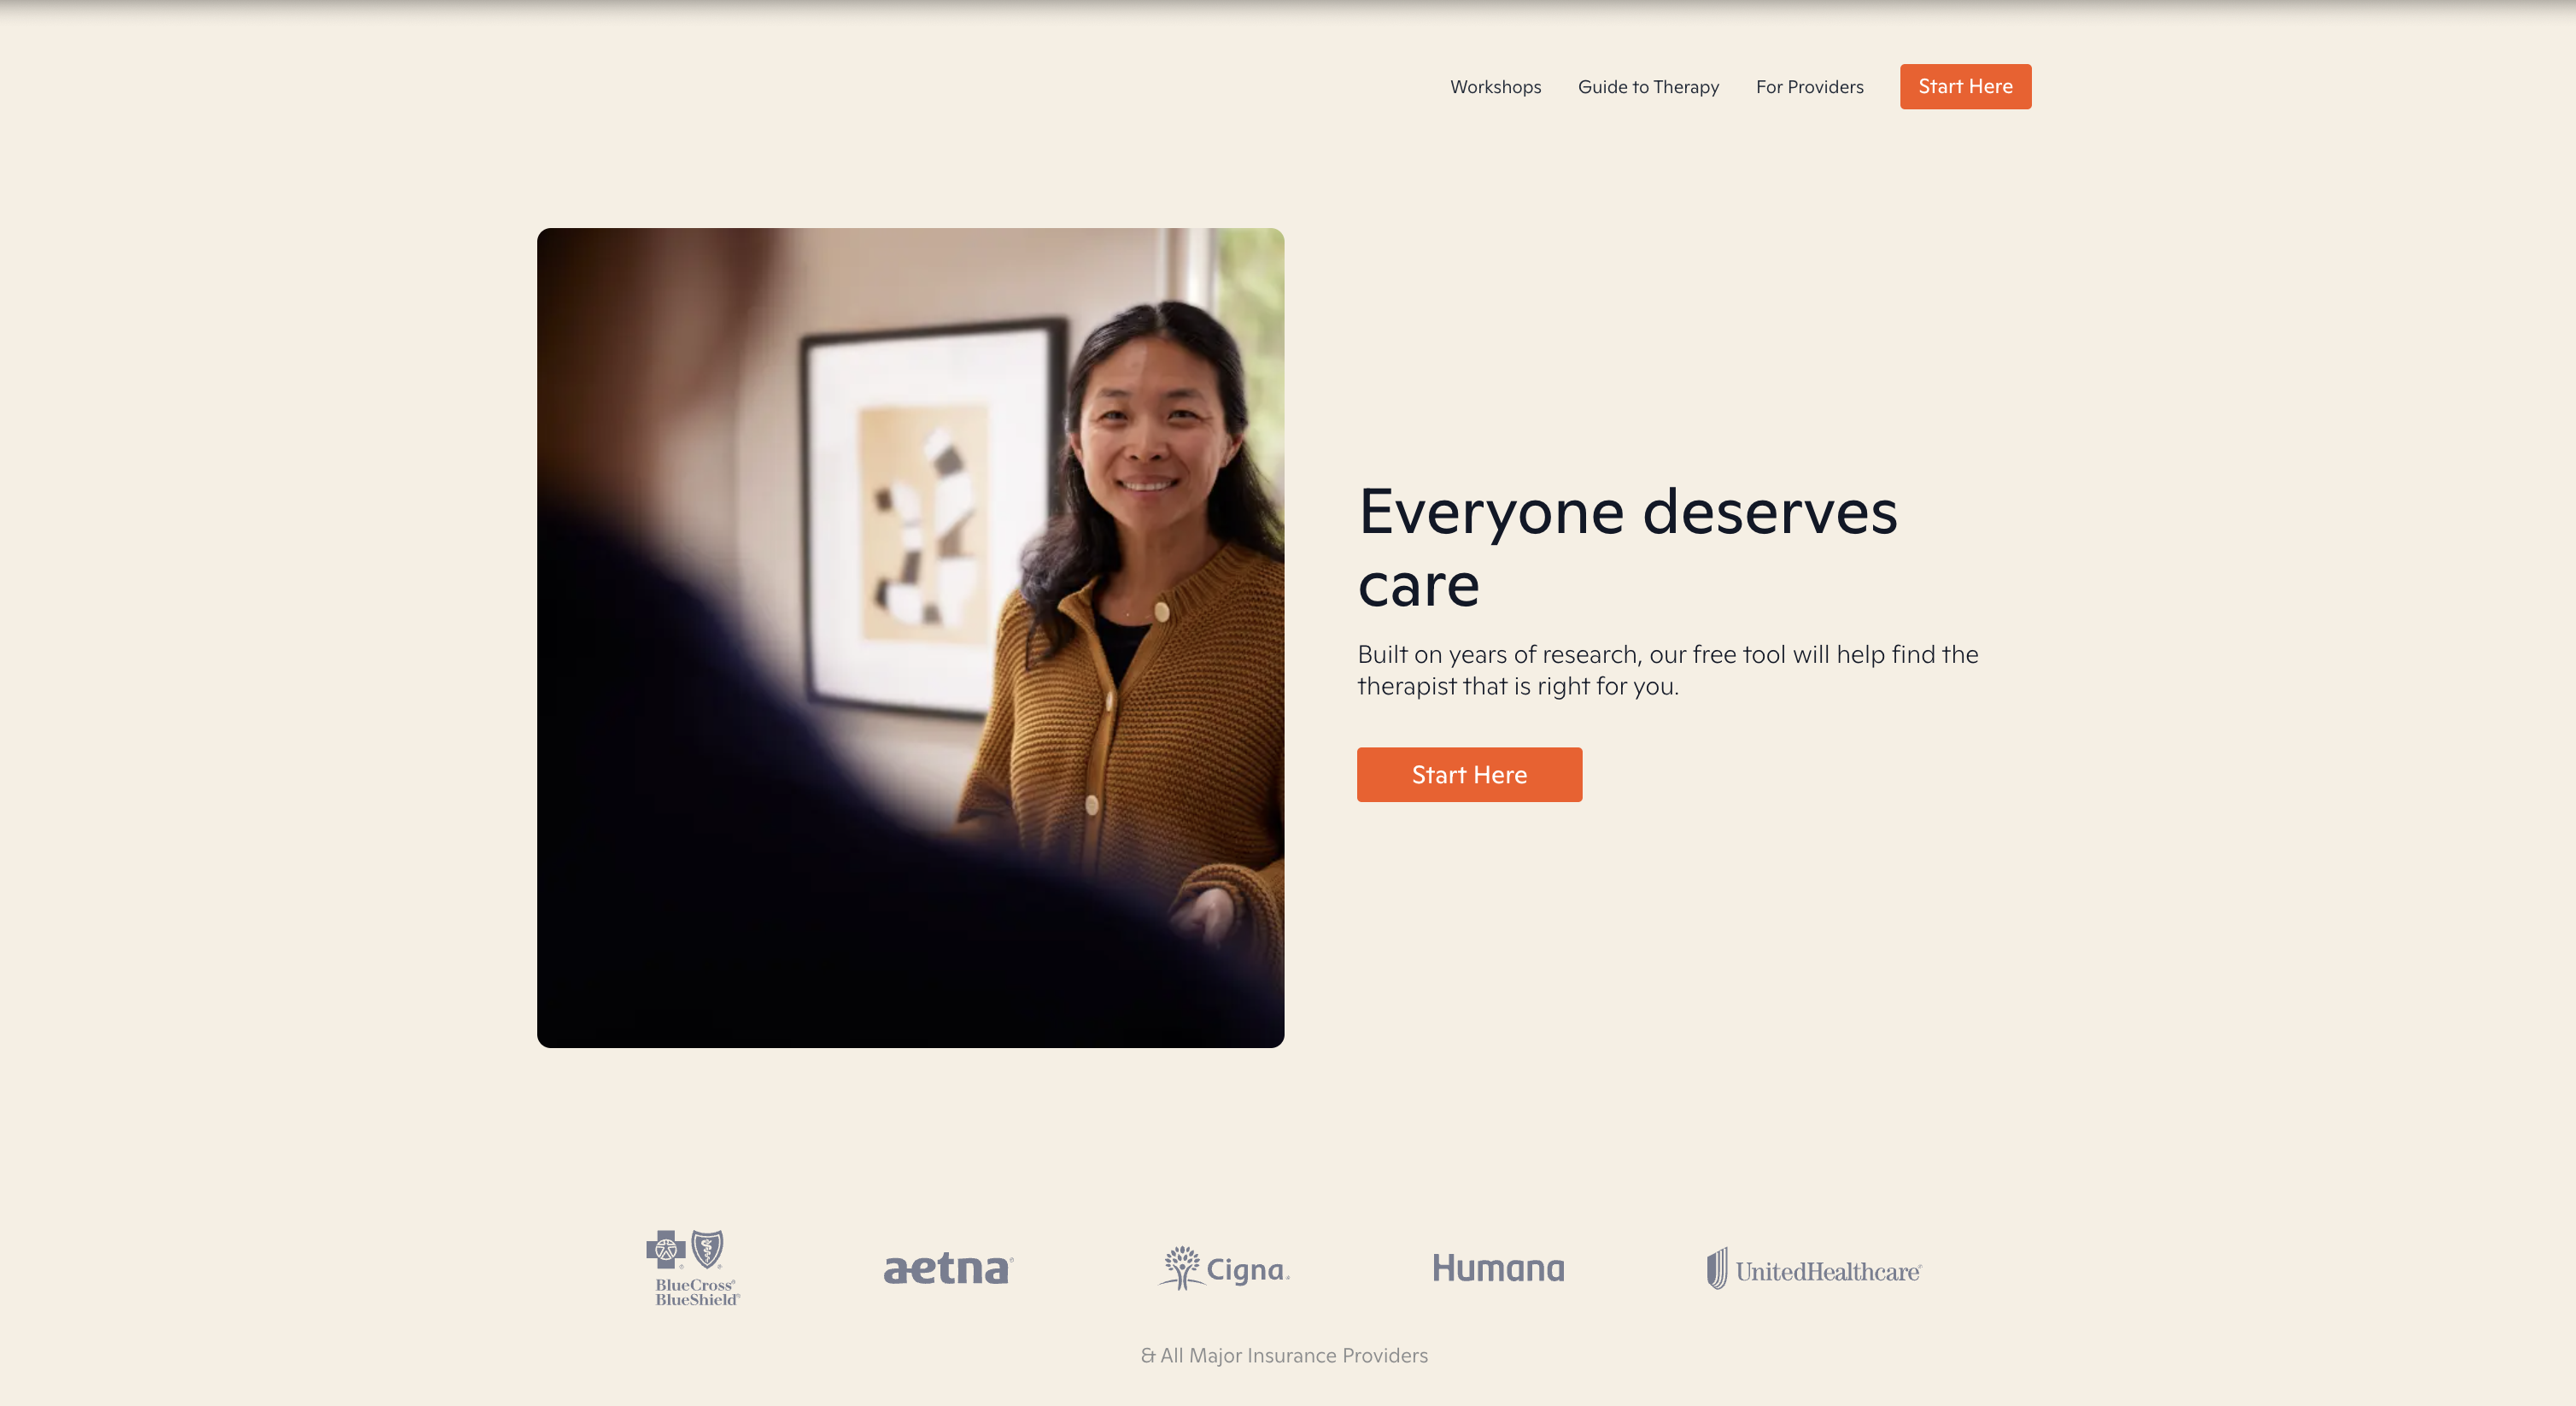Image resolution: width=2576 pixels, height=1406 pixels.
Task: Click the framed artwork on the wall
Action: pos(928,520)
